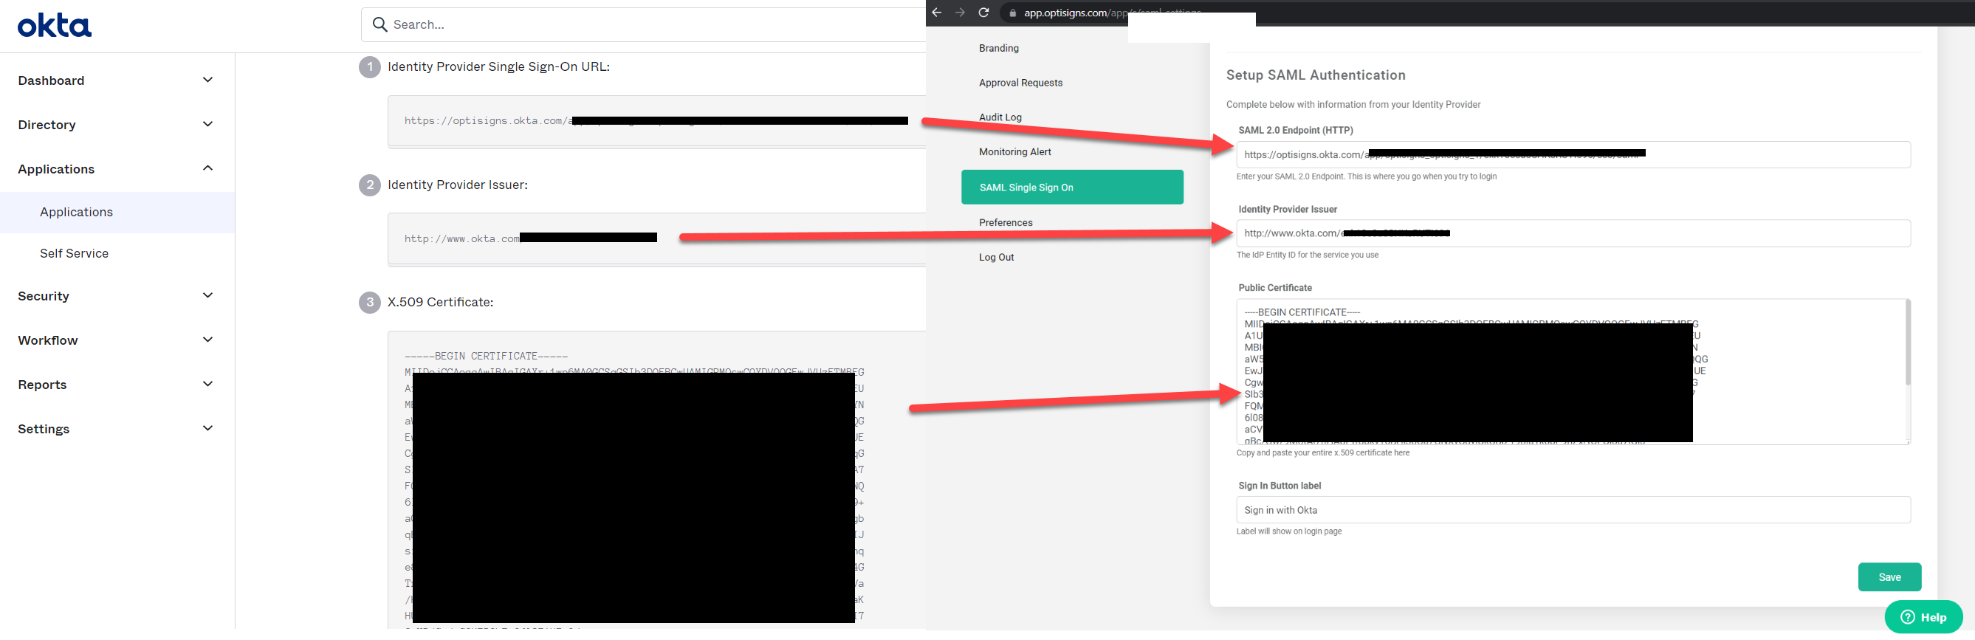Click 'Copy and paste your entire x.509 certificate' hint
The height and width of the screenshot is (640, 1975).
(x=1322, y=453)
